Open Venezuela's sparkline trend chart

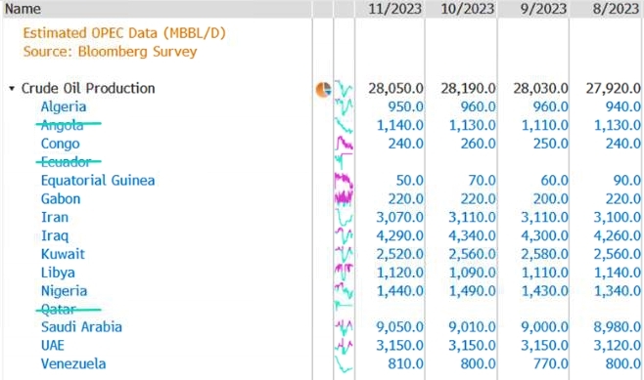(x=344, y=364)
